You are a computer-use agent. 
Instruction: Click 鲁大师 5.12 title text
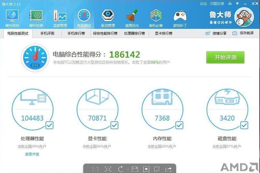(11, 4)
